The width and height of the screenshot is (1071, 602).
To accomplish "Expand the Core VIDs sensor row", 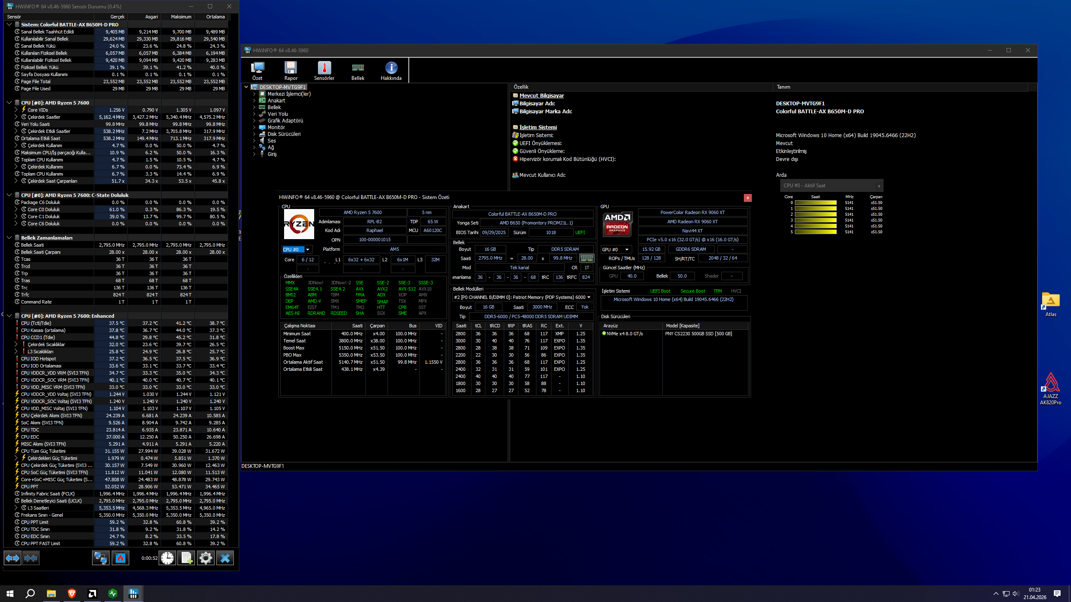I will (x=16, y=110).
